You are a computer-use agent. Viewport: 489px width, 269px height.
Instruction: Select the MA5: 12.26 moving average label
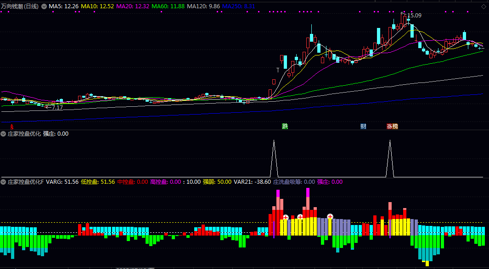tap(63, 7)
